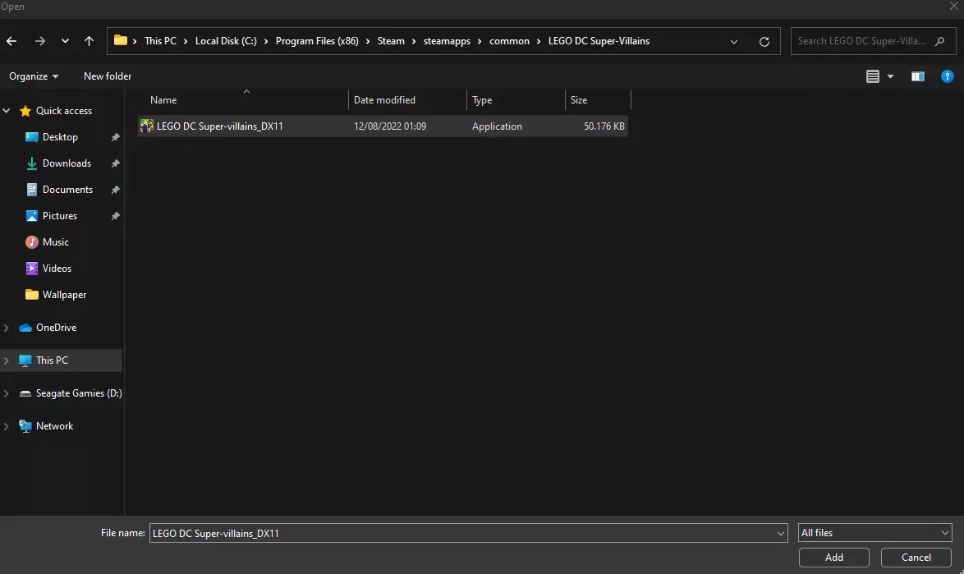Click the search magnifier icon
The image size is (964, 574).
939,41
